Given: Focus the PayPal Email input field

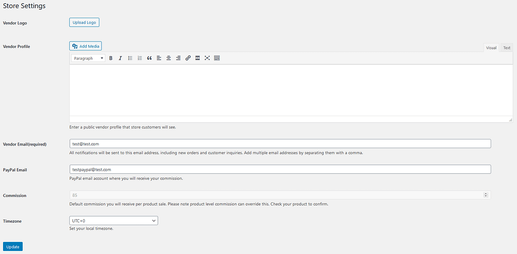Looking at the screenshot, I should coord(280,169).
